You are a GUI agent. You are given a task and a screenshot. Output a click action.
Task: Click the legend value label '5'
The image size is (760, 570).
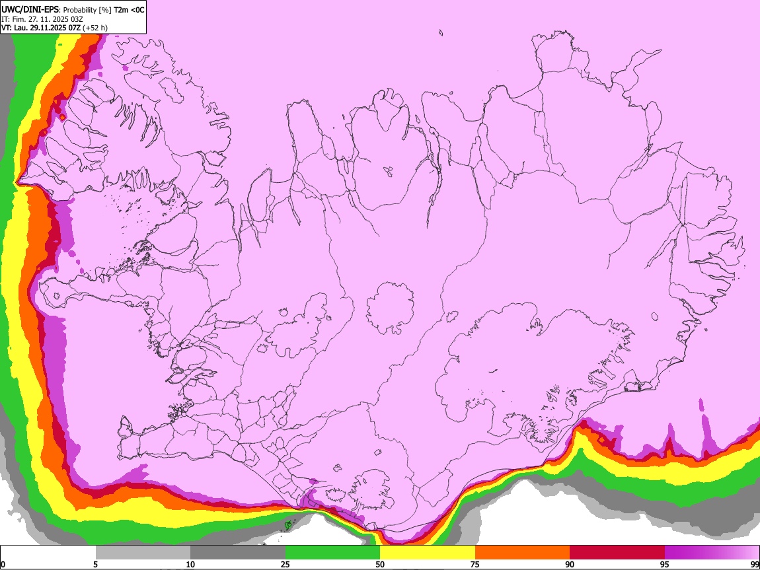(x=95, y=564)
